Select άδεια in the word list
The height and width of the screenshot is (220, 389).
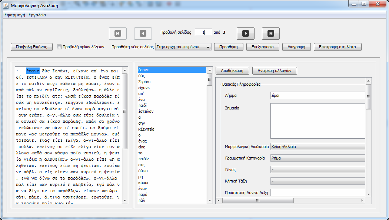(172, 171)
